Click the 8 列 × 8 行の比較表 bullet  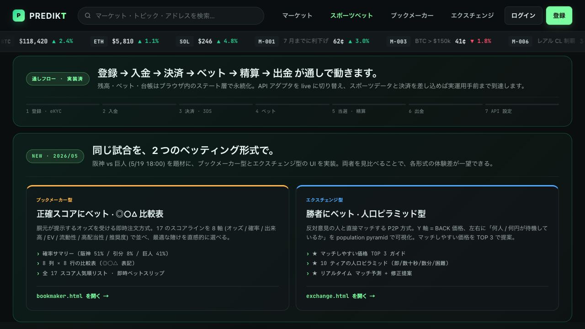(x=86, y=263)
